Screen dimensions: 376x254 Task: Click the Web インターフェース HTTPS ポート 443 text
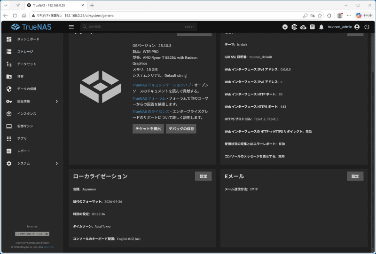pyautogui.click(x=255, y=107)
